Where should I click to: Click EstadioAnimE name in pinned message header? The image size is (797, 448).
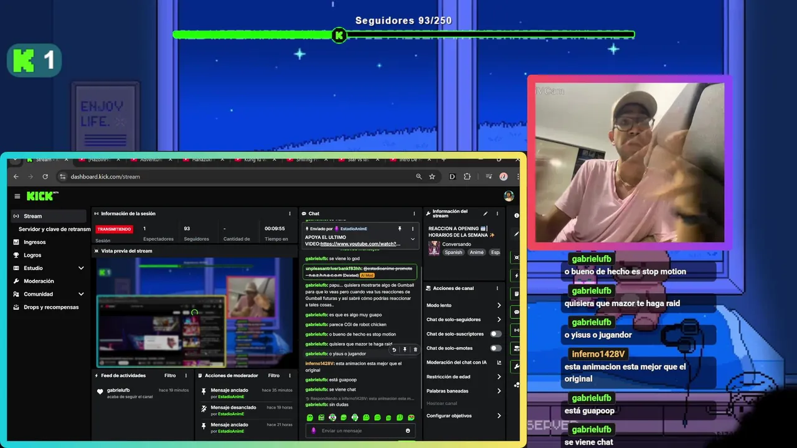353,229
